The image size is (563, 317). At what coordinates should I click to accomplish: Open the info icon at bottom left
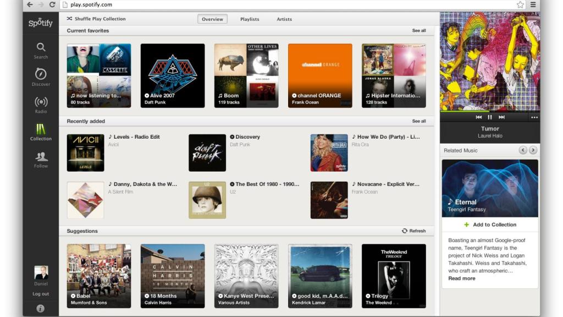click(41, 308)
